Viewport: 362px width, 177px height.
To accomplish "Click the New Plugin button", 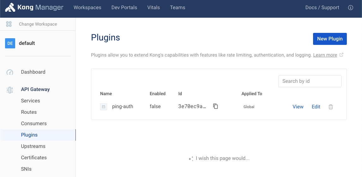I will 330,39.
